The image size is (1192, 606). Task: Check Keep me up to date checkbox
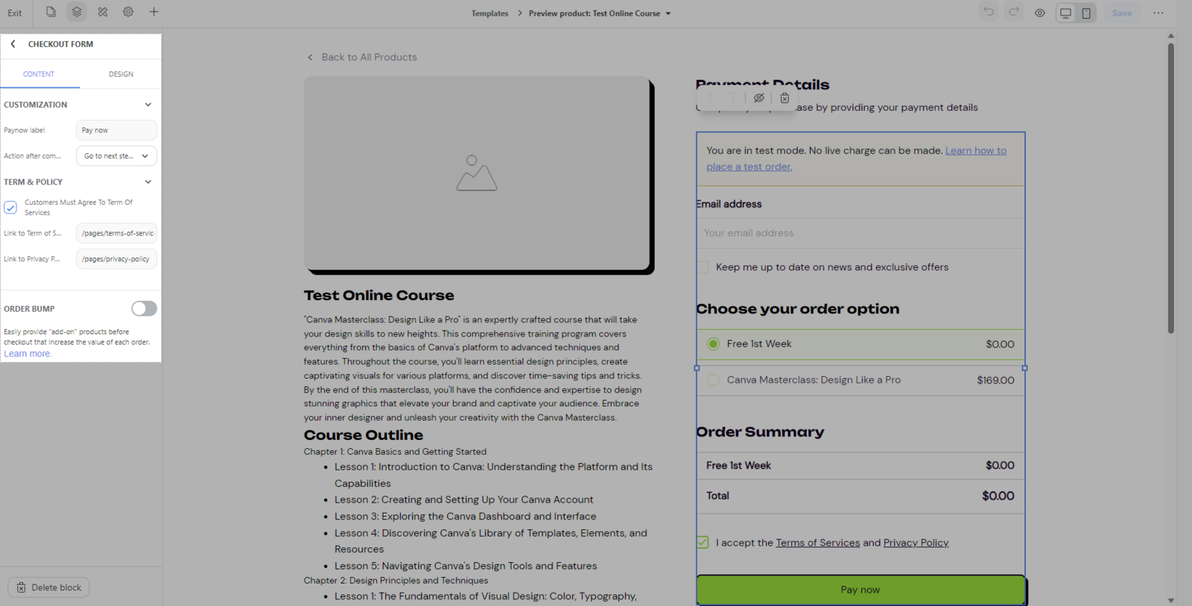[703, 267]
